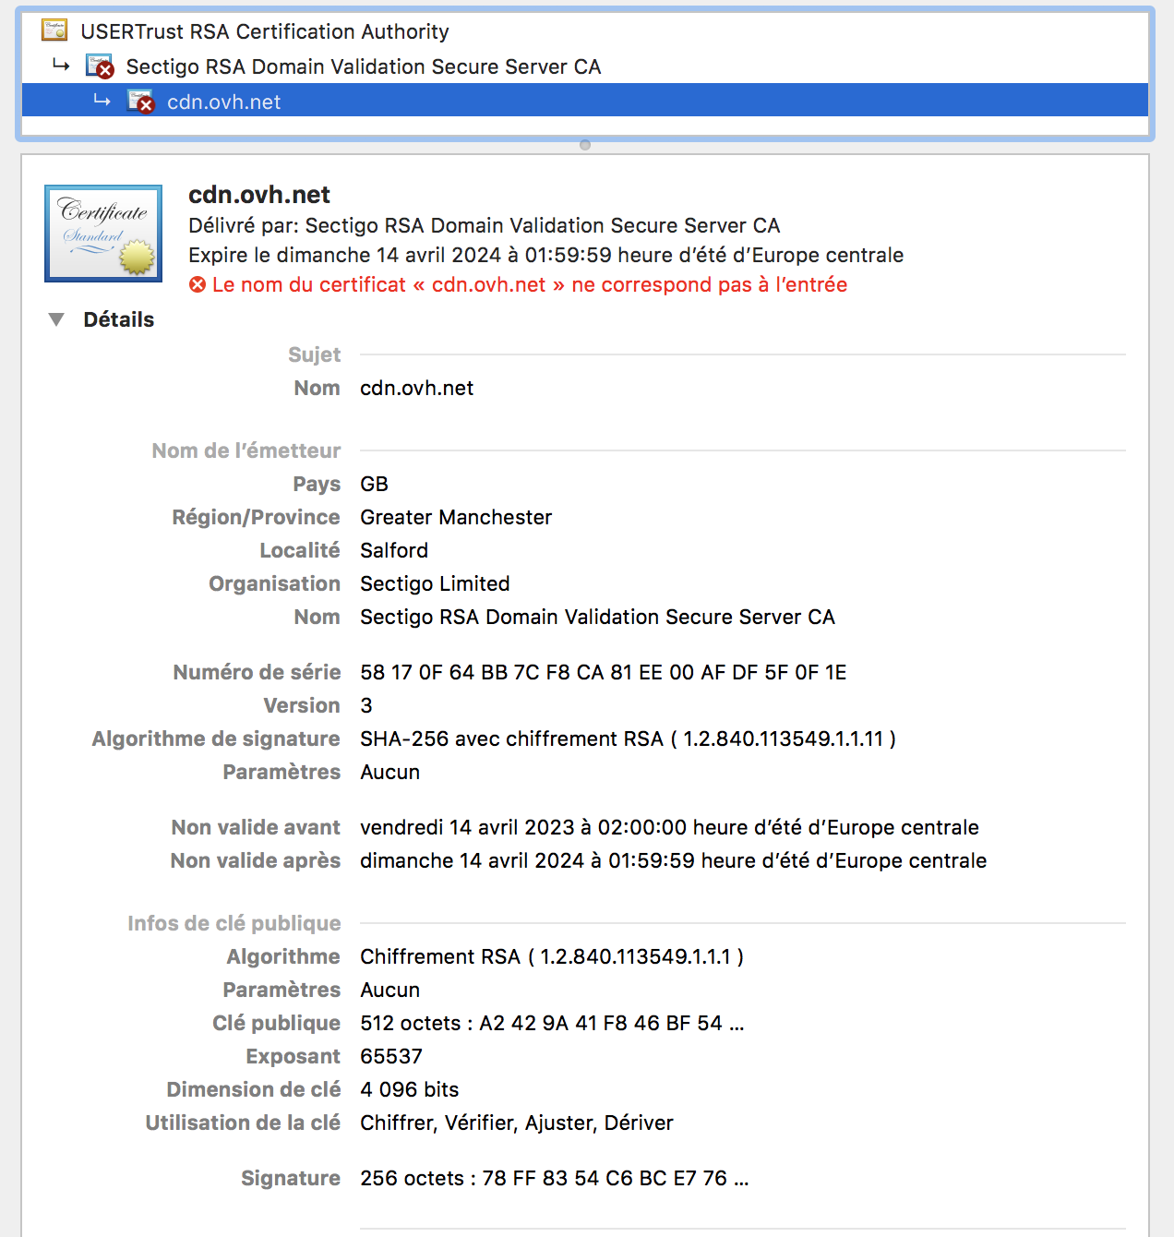Collapse the Détails disclosure triangle
The width and height of the screenshot is (1174, 1237).
coord(56,319)
